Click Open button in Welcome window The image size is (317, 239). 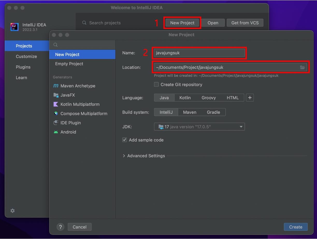[213, 23]
